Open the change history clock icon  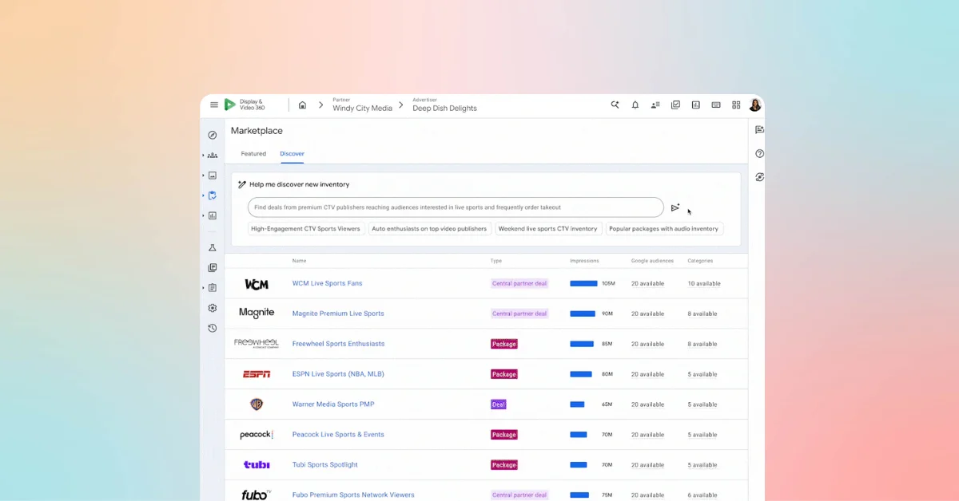(x=213, y=328)
